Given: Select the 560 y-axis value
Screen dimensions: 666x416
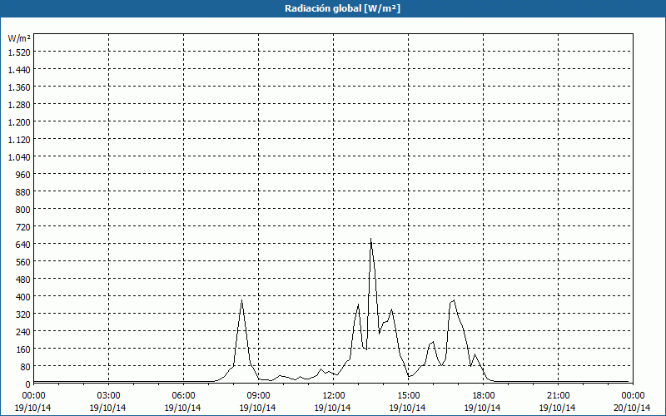Looking at the screenshot, I should tap(23, 262).
